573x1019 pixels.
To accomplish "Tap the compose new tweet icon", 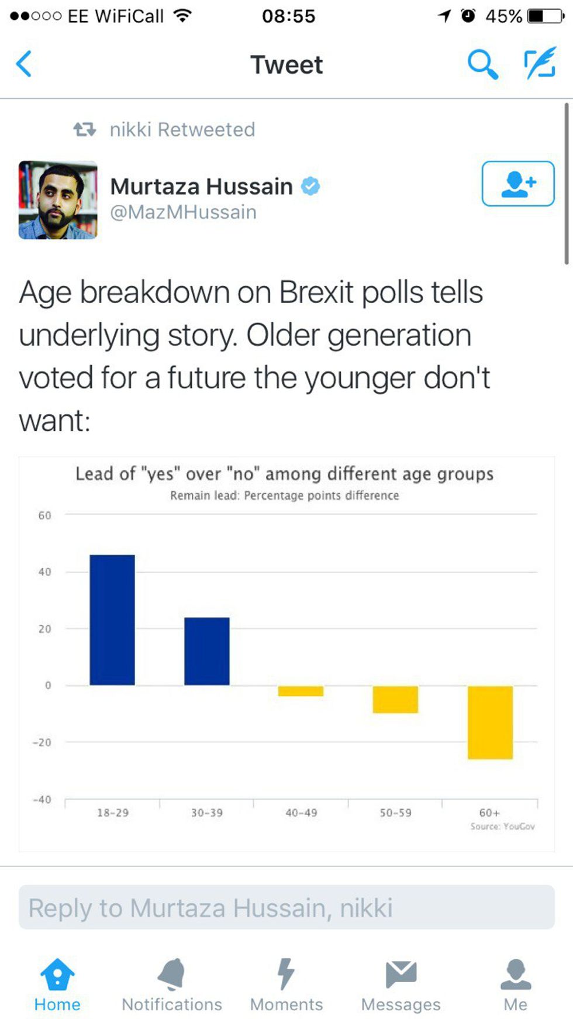I will pos(539,64).
